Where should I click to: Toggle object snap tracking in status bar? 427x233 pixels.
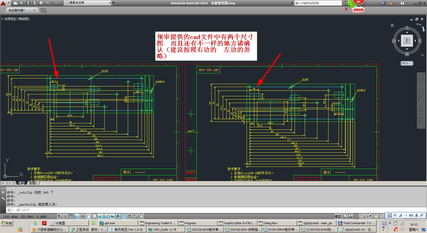tap(100, 217)
